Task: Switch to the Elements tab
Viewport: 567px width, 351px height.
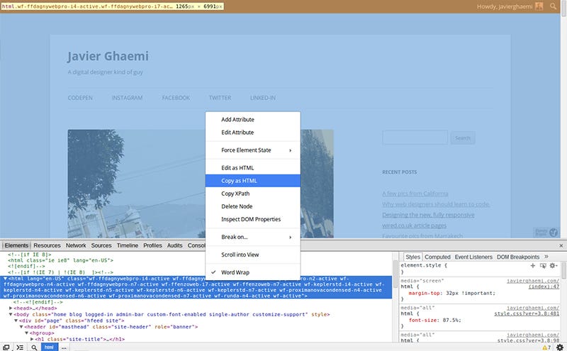Action: coord(16,245)
